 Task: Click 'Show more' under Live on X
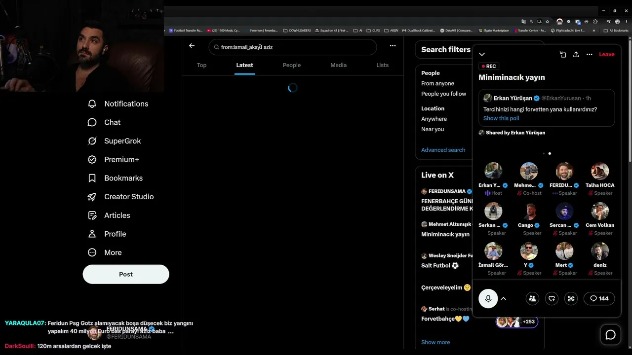pos(435,342)
